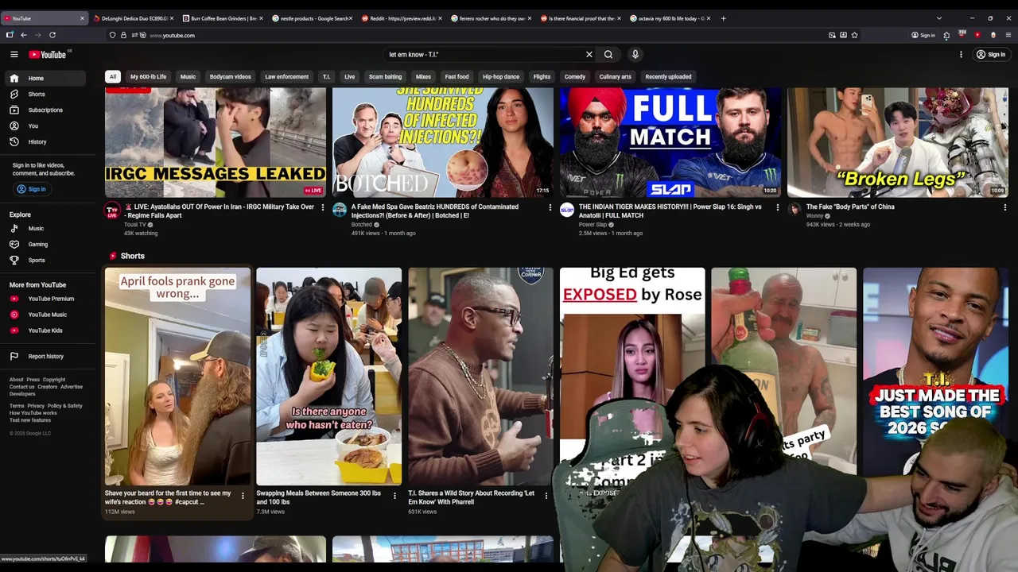This screenshot has height=572, width=1018.
Task: Open the You section in sidebar
Action: [x=45, y=126]
